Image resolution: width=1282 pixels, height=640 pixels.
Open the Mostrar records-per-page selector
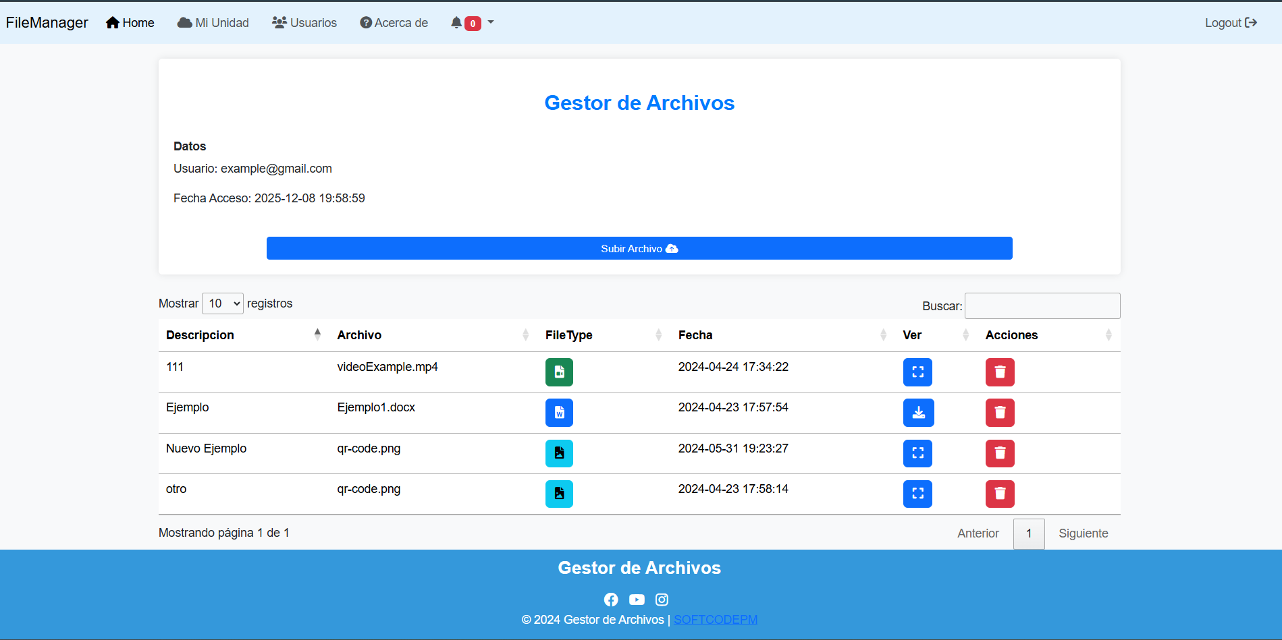click(x=222, y=303)
